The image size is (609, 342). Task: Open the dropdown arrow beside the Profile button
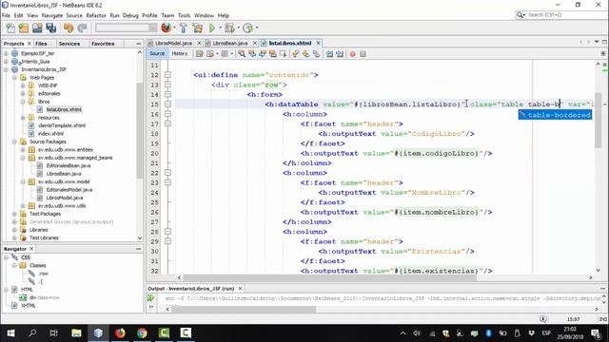[x=256, y=28]
